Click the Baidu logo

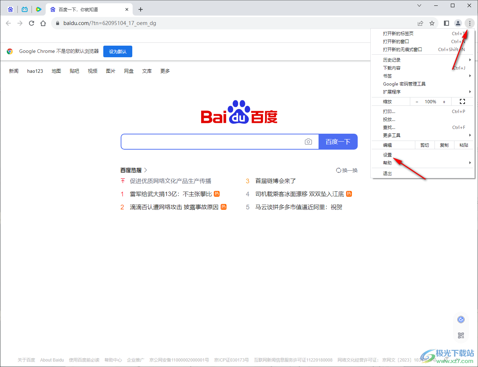click(x=239, y=112)
